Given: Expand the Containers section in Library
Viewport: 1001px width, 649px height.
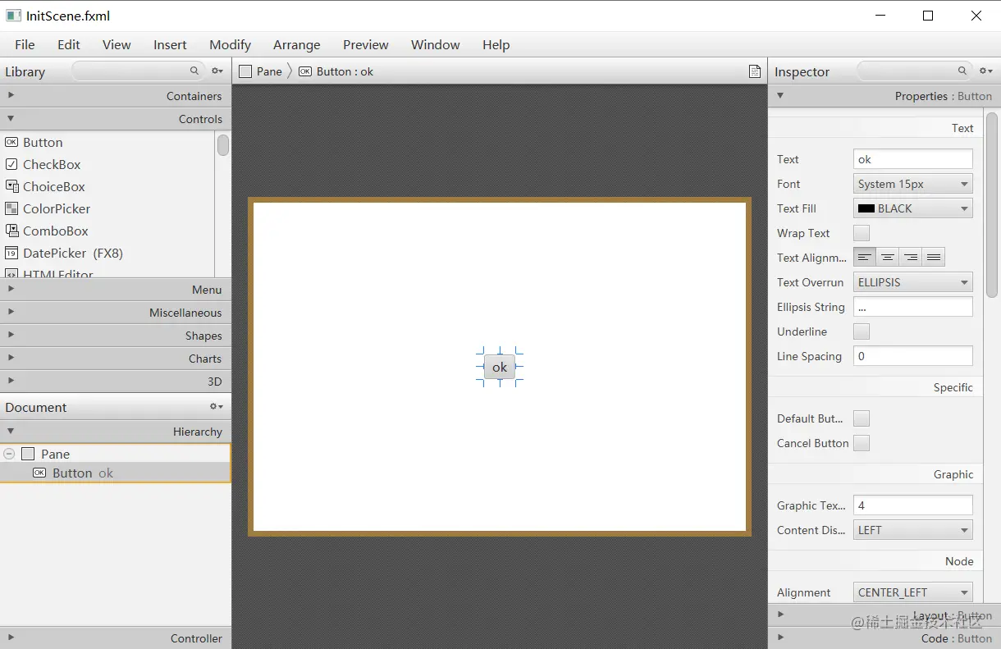Looking at the screenshot, I should click(11, 95).
